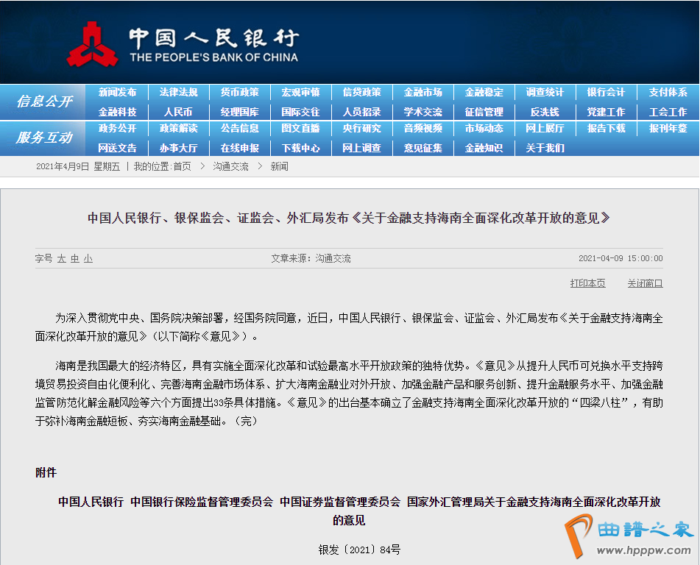This screenshot has width=700, height=565.
Task: Go to 下载中心 page
Action: point(300,148)
